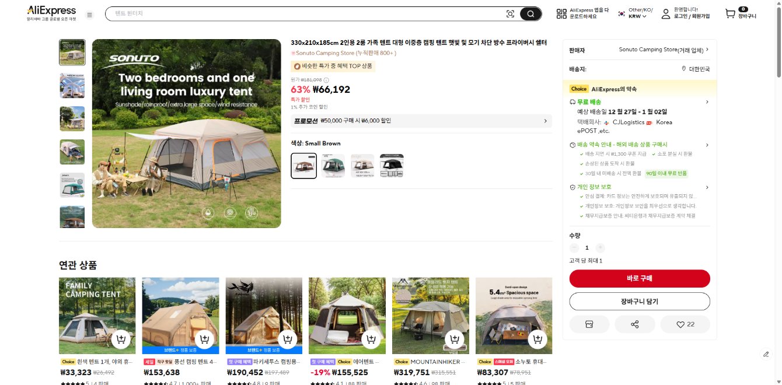Open the hamburger category menu
This screenshot has width=782, height=385.
point(89,15)
